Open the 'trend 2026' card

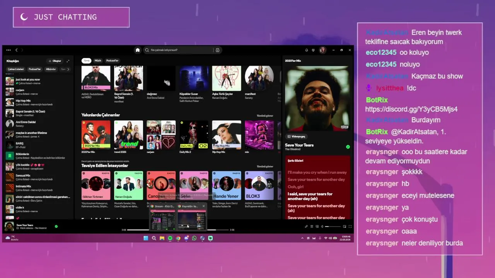click(128, 137)
